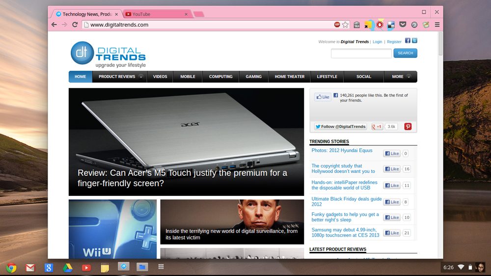
Task: Click the Search button
Action: pyautogui.click(x=405, y=53)
